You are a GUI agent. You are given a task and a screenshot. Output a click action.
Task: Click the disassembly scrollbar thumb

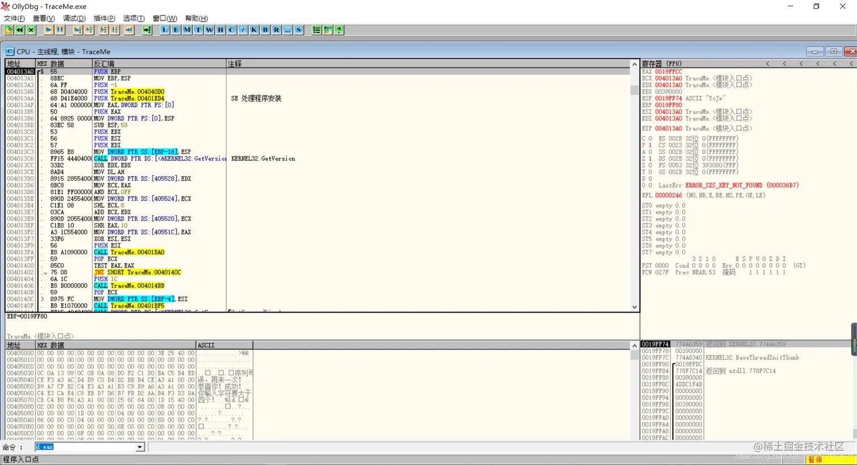[x=634, y=89]
